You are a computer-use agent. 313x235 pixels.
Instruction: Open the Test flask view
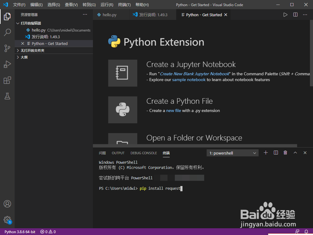click(x=7, y=96)
